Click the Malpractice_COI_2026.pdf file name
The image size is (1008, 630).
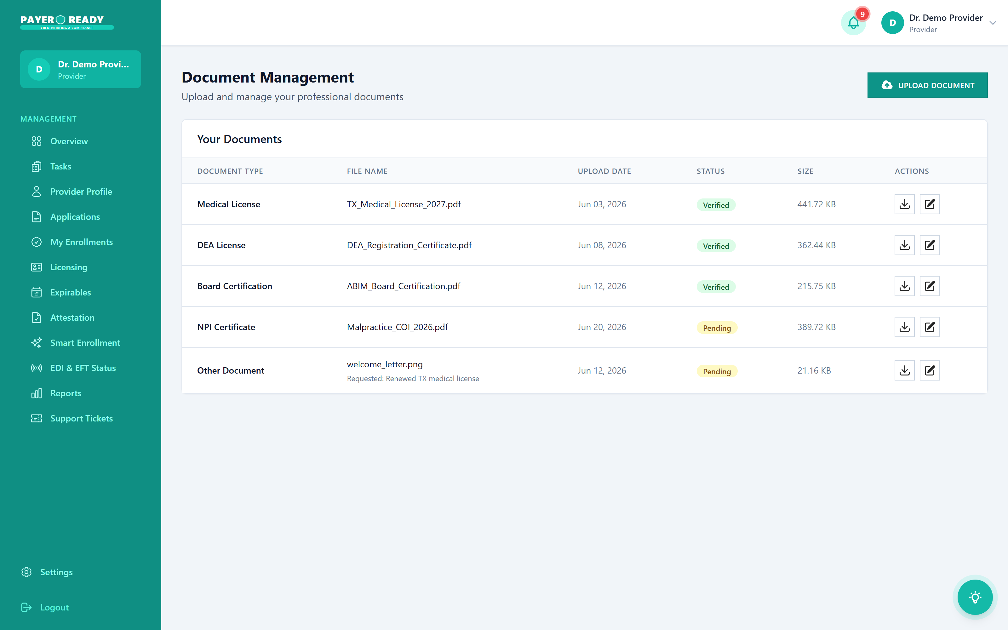pos(397,327)
